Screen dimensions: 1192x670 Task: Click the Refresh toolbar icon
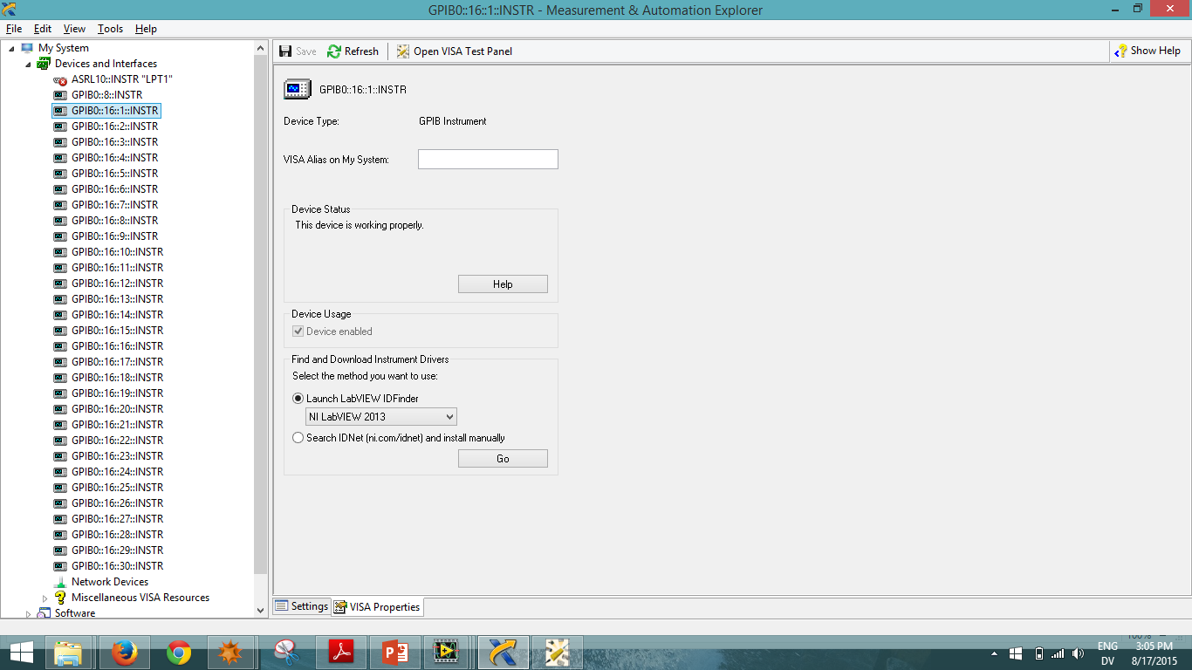click(x=334, y=51)
